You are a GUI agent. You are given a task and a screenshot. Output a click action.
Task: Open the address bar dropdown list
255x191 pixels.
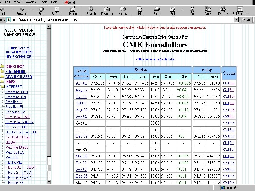click(x=237, y=20)
